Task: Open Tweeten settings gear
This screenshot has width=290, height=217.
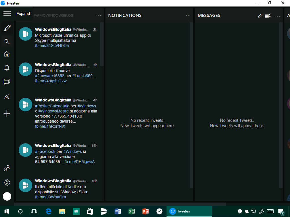Action: pos(7,183)
